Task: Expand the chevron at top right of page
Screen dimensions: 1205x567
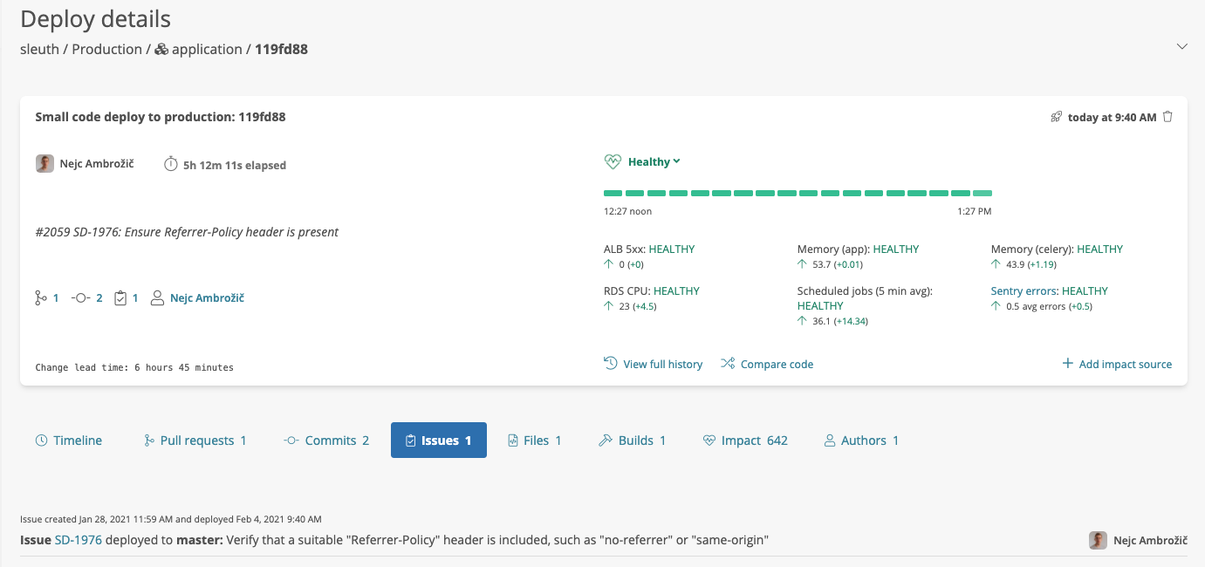Action: point(1182,46)
